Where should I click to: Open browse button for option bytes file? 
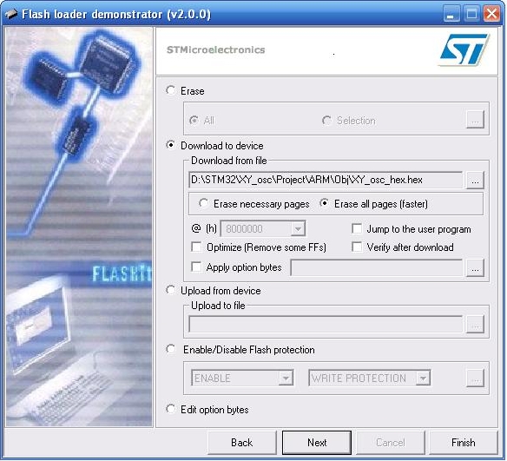[475, 268]
